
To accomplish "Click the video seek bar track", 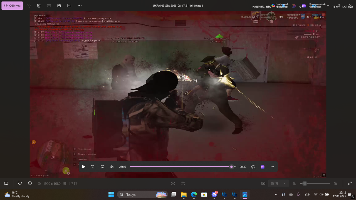I will coord(183,167).
